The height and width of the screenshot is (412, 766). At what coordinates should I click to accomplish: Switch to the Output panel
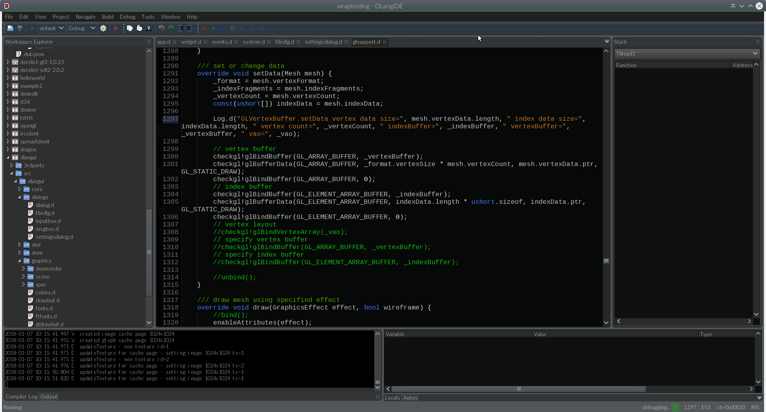[48, 397]
